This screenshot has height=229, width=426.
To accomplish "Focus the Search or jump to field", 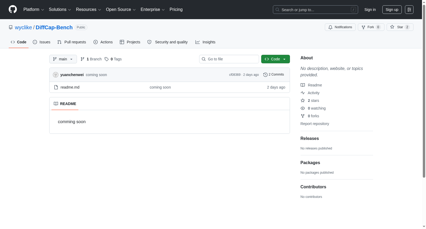I will click(316, 10).
